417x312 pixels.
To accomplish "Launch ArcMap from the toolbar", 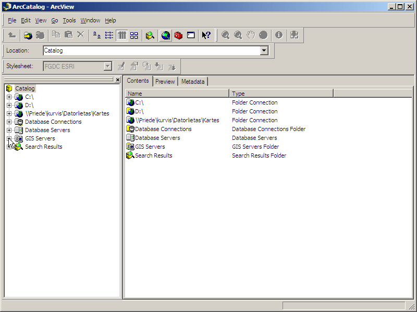I will tap(166, 35).
